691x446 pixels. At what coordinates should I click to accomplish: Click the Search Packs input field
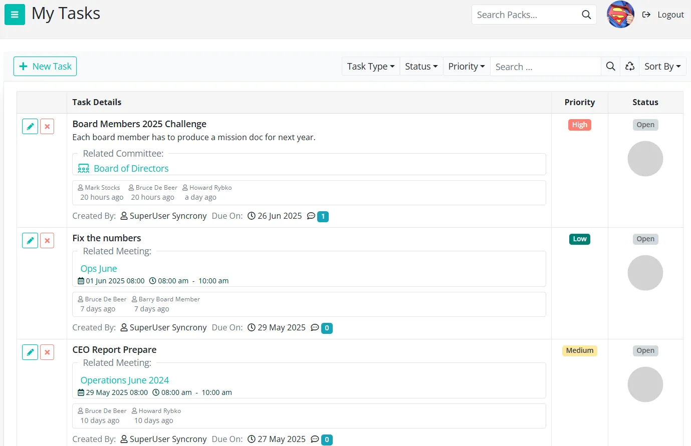[525, 15]
